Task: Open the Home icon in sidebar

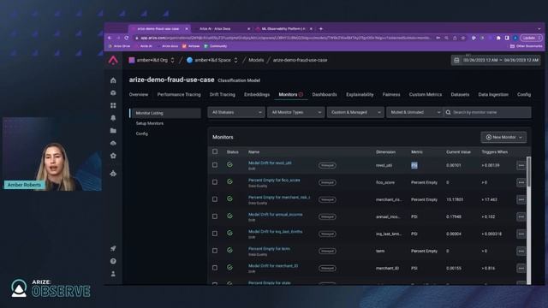Action: [x=113, y=80]
